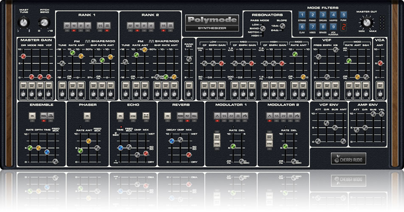Select the Funk mode filter button 5
The height and width of the screenshot is (212, 404).
[343, 15]
